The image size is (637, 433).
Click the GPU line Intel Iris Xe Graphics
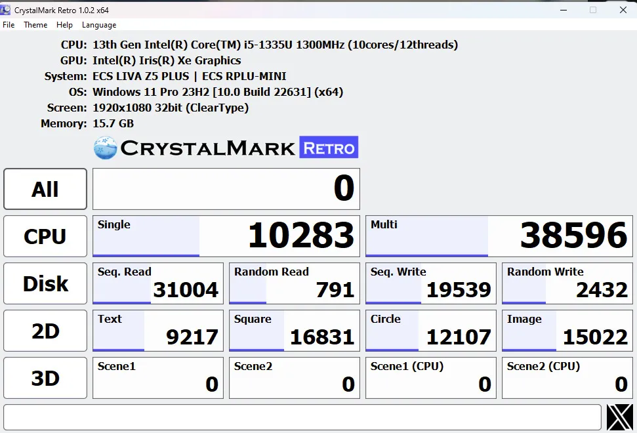pos(167,60)
